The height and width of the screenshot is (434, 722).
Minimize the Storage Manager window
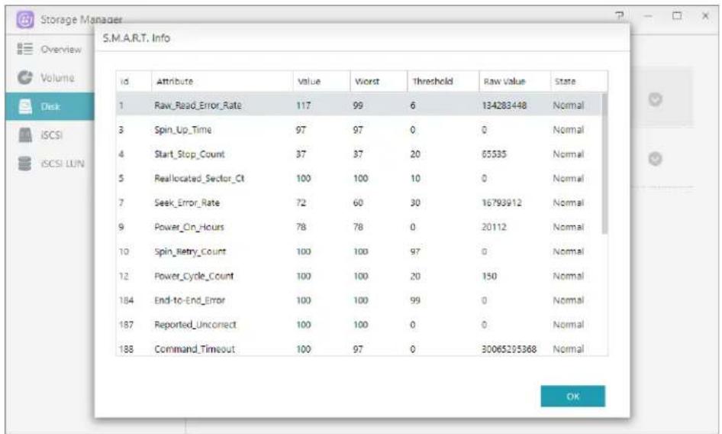[x=648, y=16]
